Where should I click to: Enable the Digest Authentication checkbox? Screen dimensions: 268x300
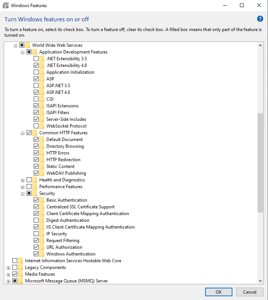36,220
